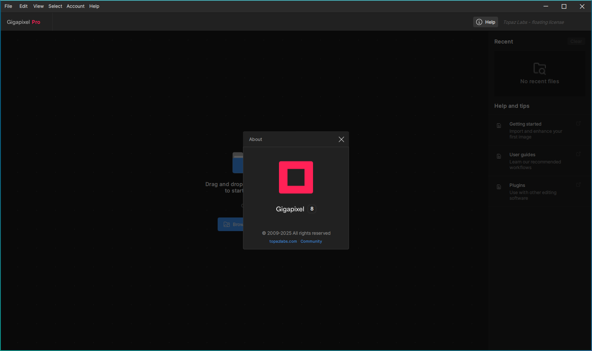592x351 pixels.
Task: Open the User guides tip
Action: [x=540, y=161]
